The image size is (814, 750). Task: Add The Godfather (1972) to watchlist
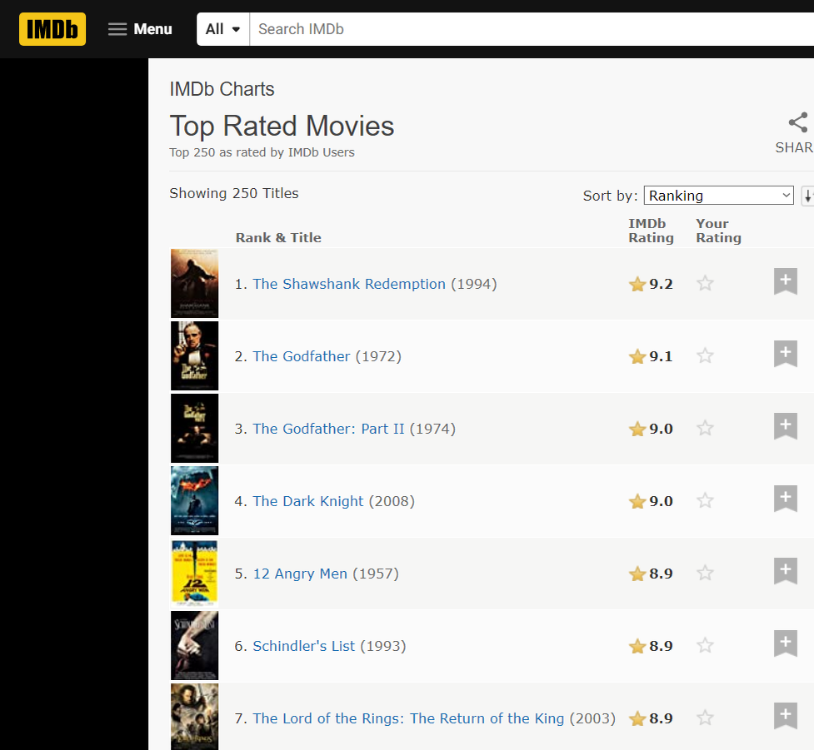(x=786, y=355)
